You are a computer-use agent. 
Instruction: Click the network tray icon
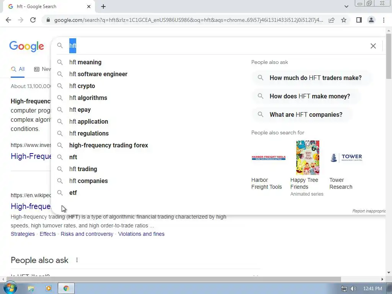coord(344,289)
